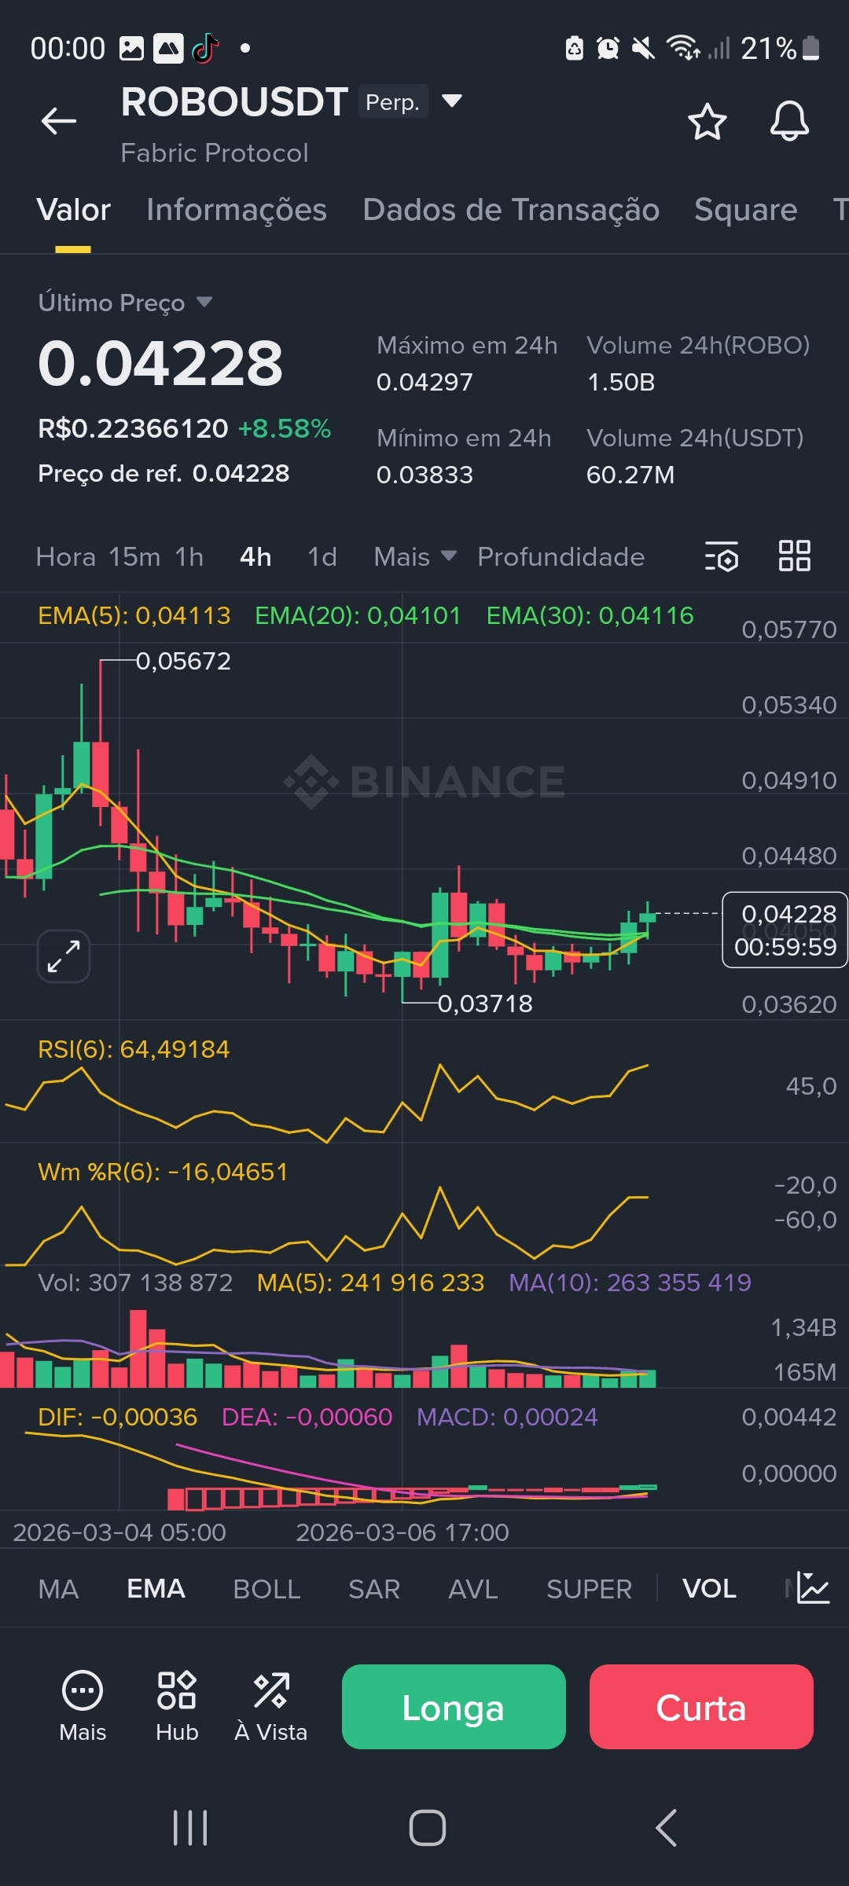Tap the 0,03718 low price marker
Screen dimensions: 849x1886
485,1004
